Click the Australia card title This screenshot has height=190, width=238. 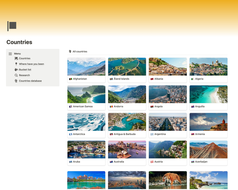pyautogui.click(x=119, y=162)
